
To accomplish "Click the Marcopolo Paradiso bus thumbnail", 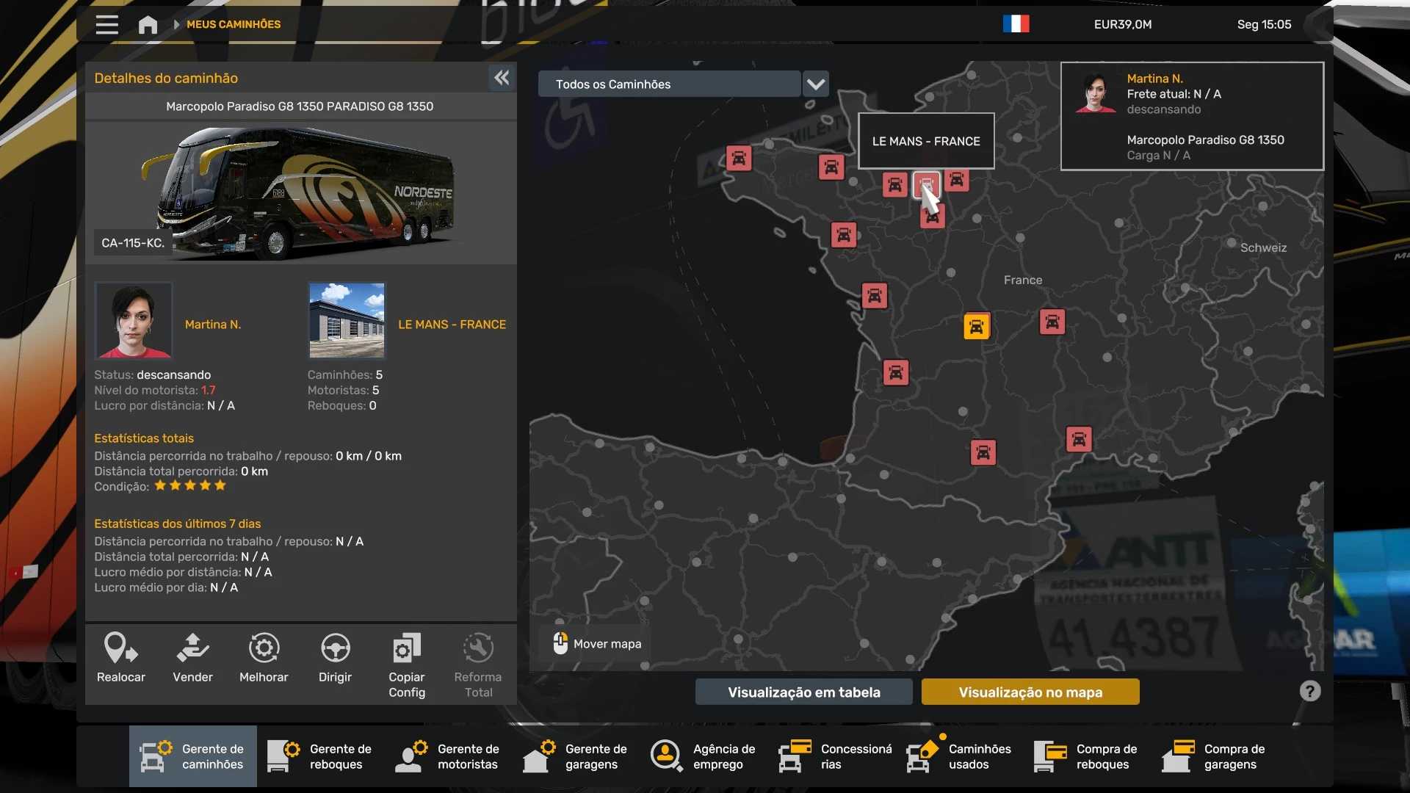I will 300,191.
